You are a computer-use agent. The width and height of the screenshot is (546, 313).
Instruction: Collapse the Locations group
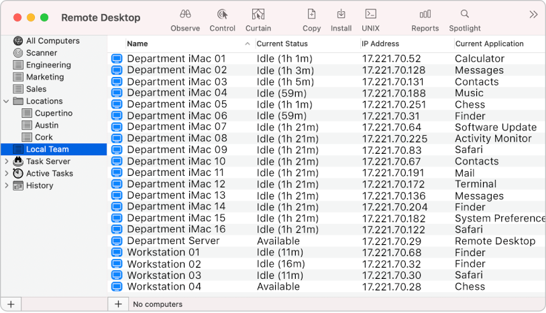pos(7,101)
